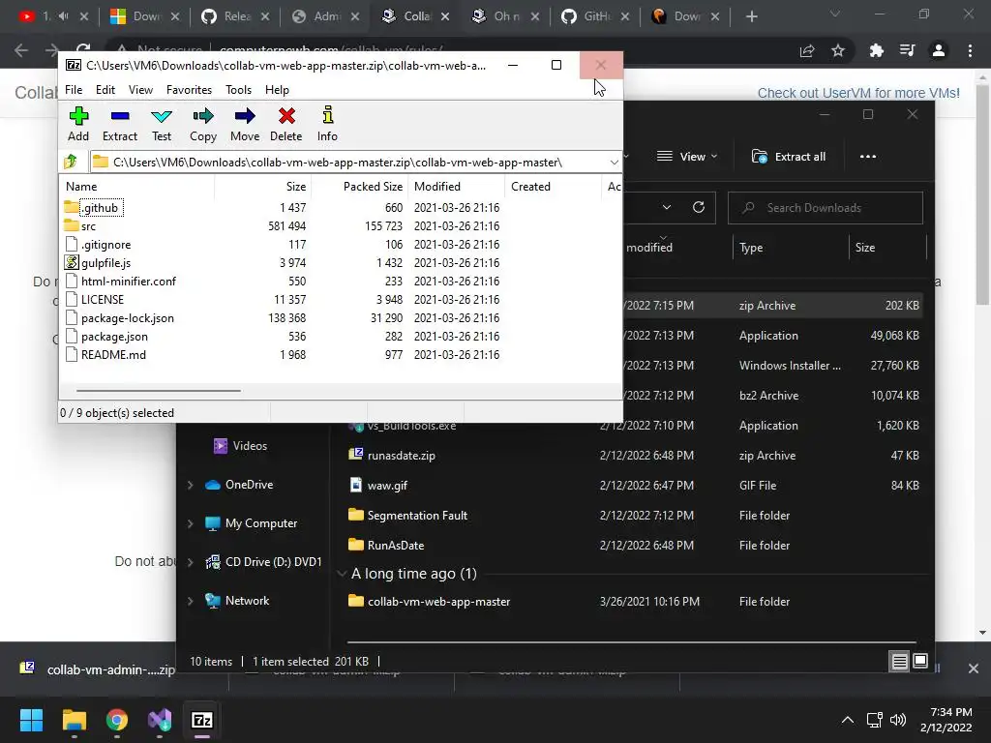
Task: Click the Add button in 7-Zip toolbar
Action: pyautogui.click(x=78, y=125)
